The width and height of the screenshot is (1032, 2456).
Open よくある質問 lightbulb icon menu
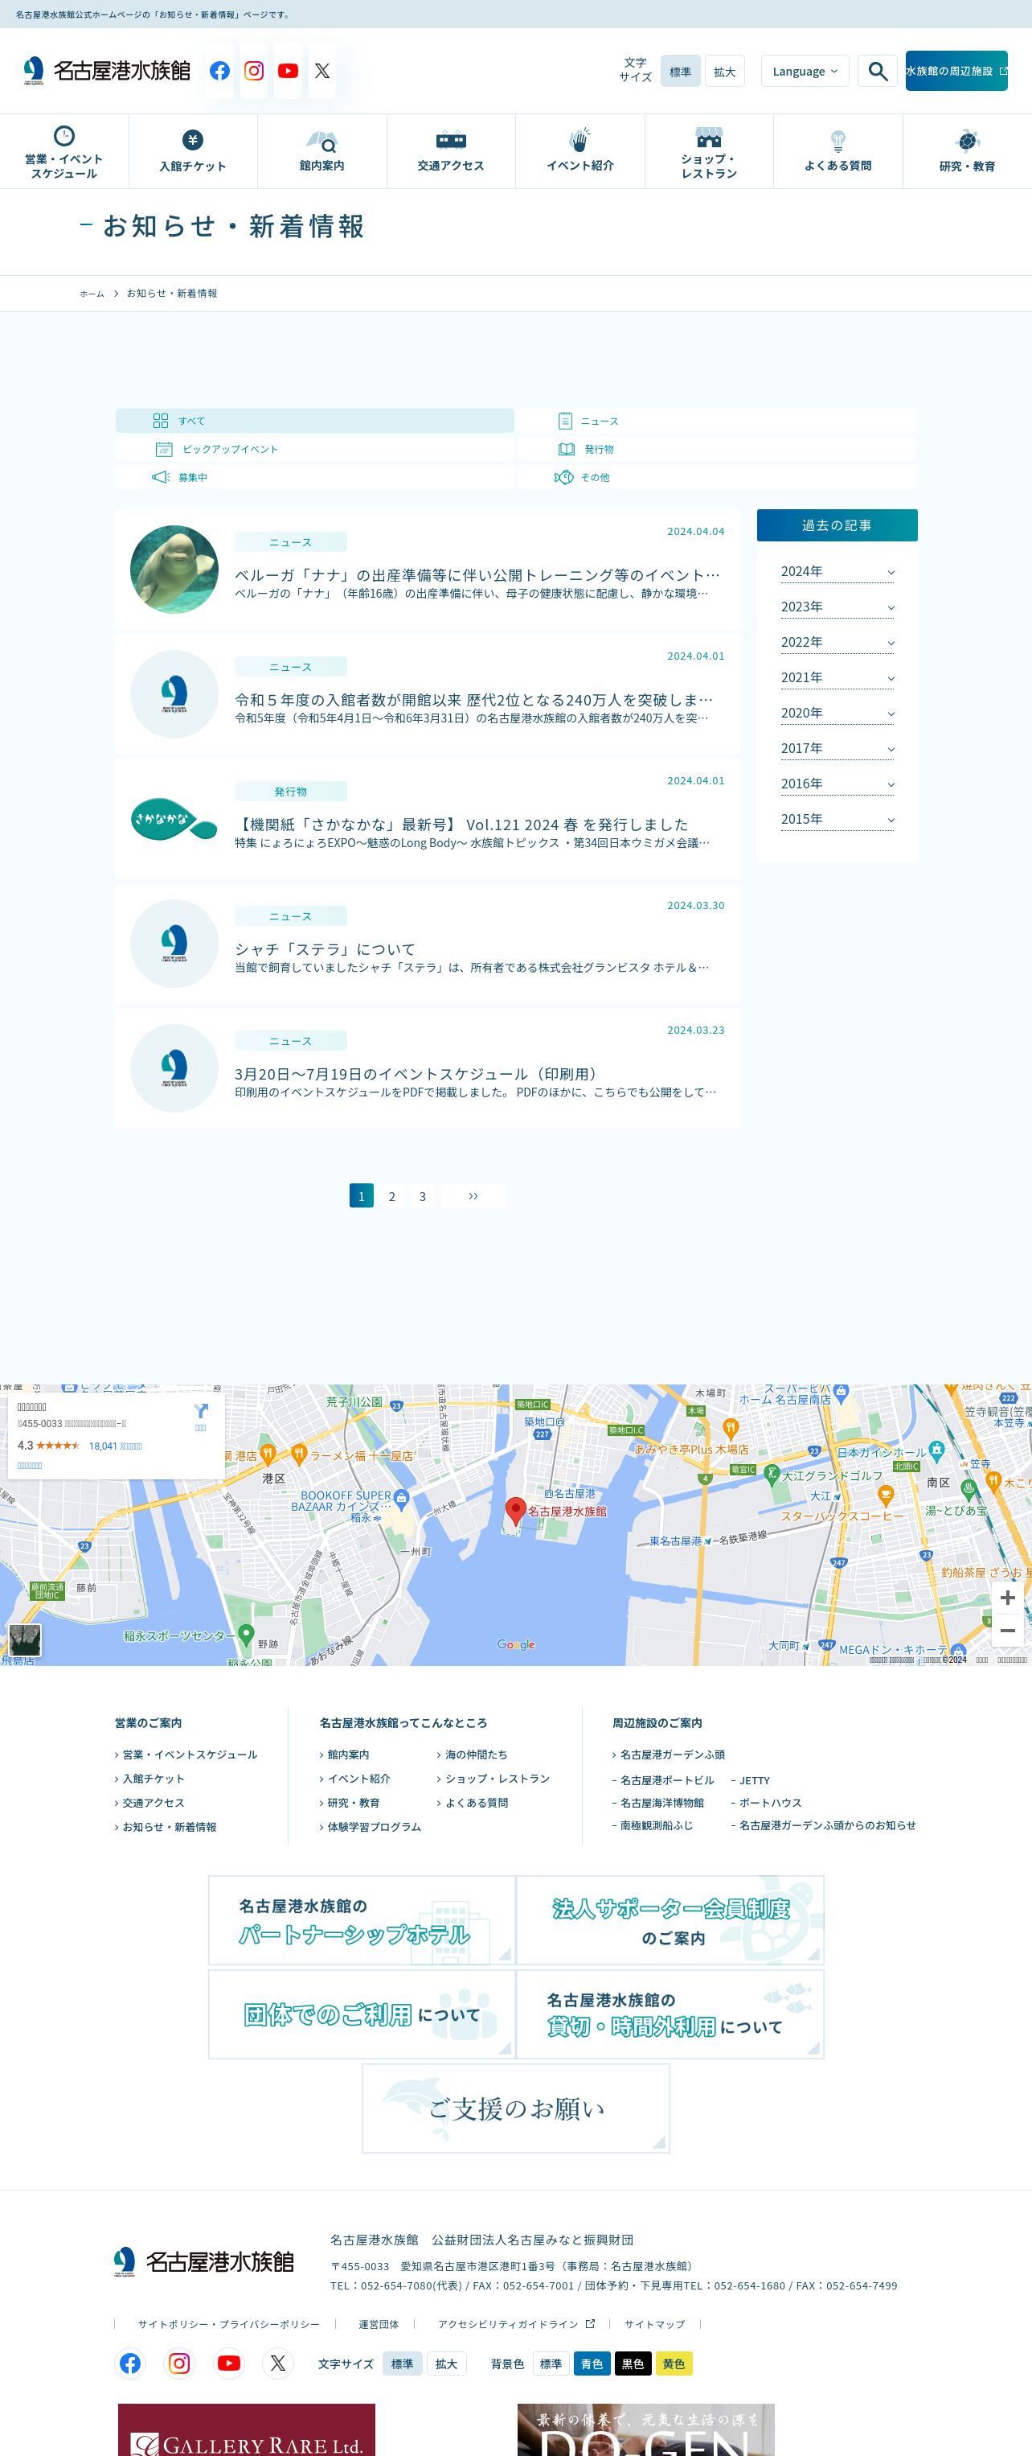pyautogui.click(x=837, y=153)
